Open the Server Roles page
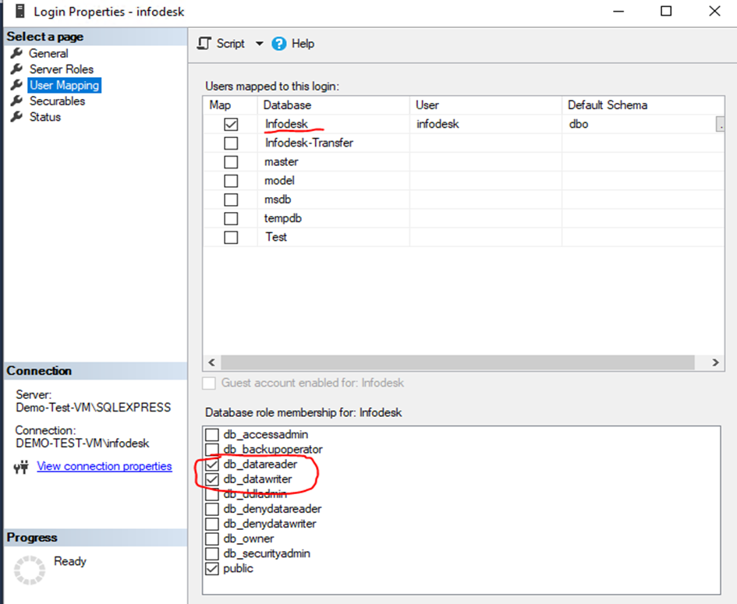This screenshot has height=604, width=737. 61,69
